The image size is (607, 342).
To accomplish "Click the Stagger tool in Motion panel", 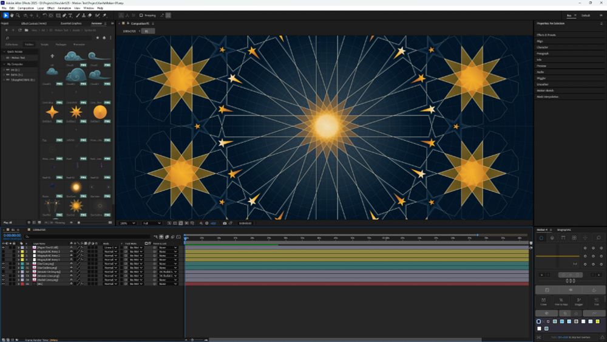I will (x=578, y=301).
